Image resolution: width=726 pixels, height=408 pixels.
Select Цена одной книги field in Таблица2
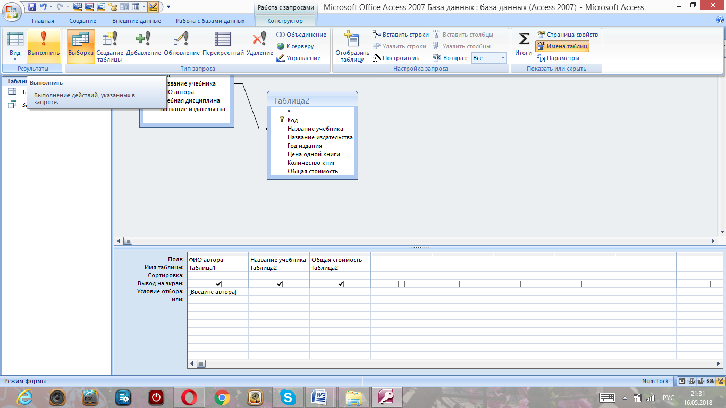(314, 154)
